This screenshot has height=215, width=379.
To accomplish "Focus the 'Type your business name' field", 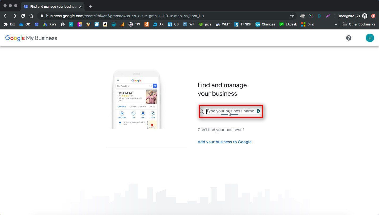I will pos(231,111).
